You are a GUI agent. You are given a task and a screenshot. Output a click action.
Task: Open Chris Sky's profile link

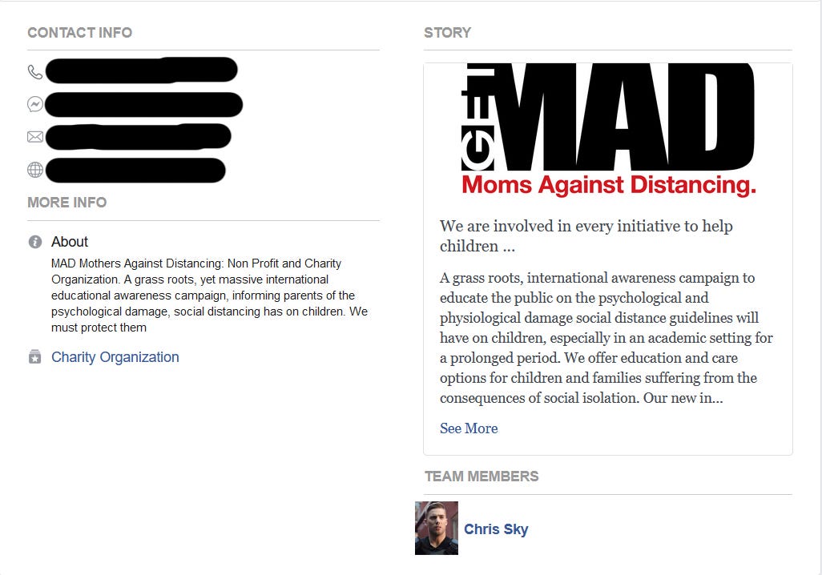click(496, 529)
